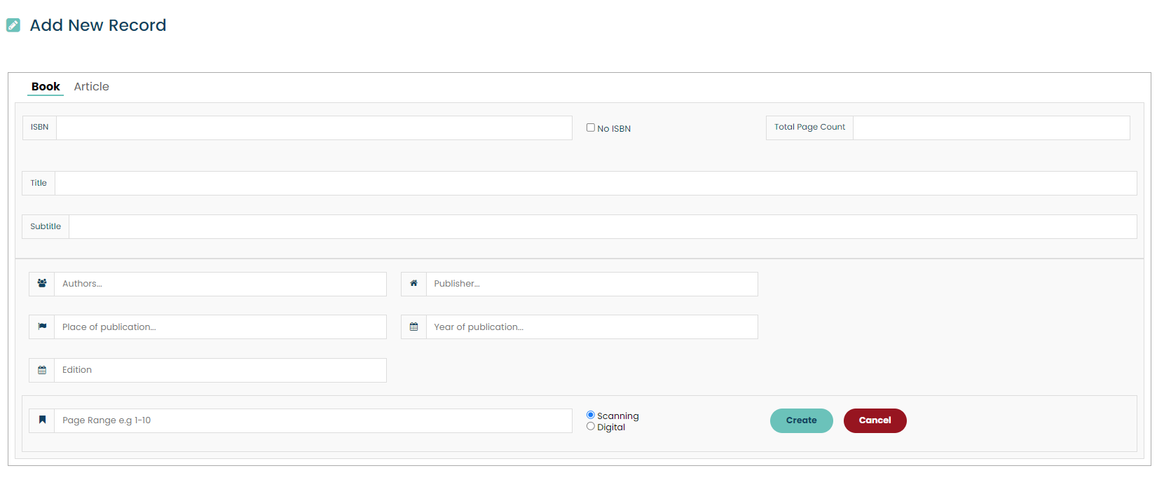1164x480 pixels.
Task: Click the Title text field
Action: pyautogui.click(x=596, y=184)
